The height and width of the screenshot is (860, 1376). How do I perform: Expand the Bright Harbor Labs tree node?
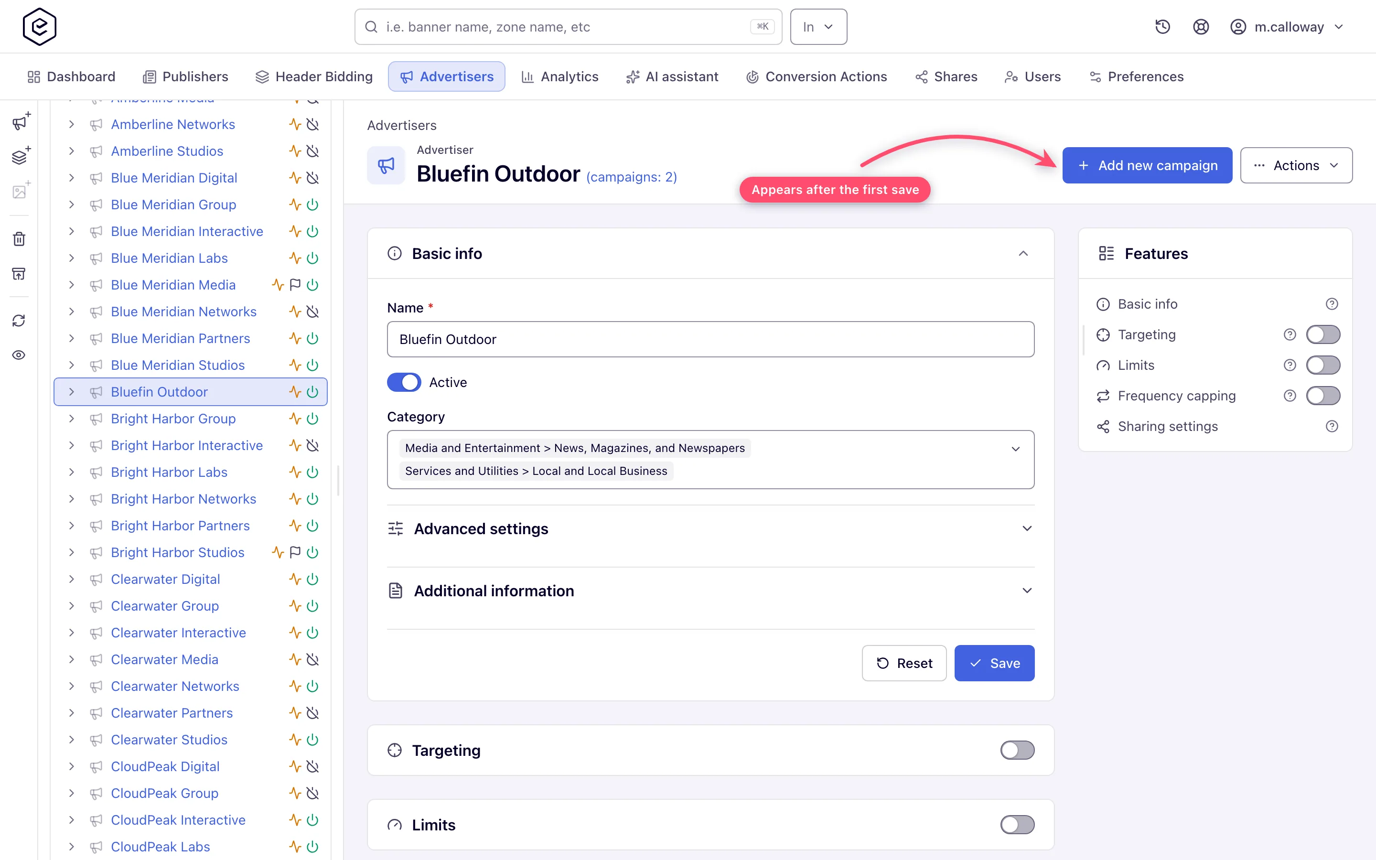(x=71, y=472)
